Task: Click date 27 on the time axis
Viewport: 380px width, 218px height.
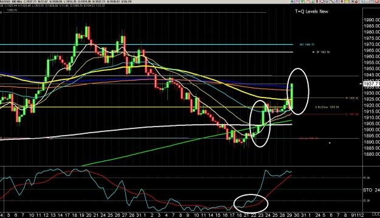Action: tap(124, 215)
